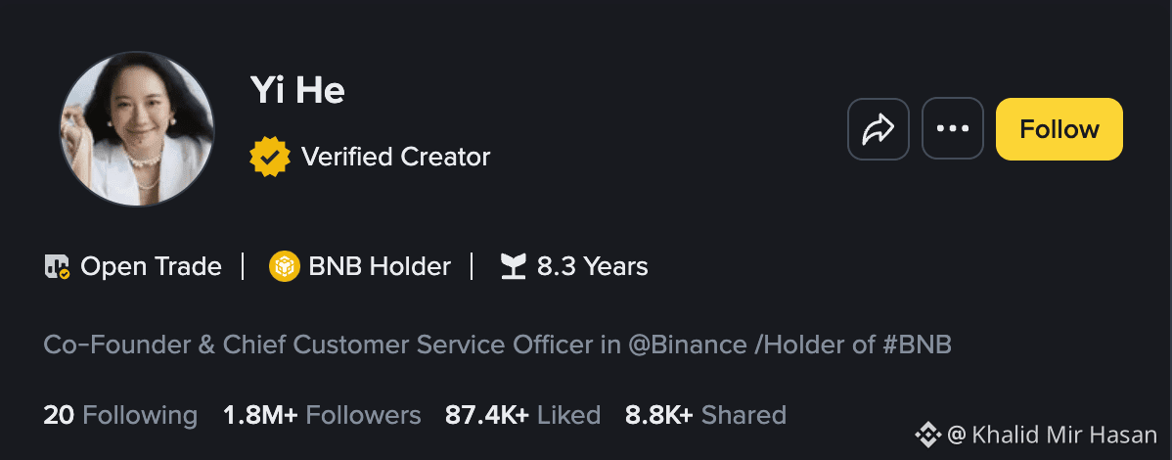View the 1.8M+ Followers list
Viewport: 1172px width, 460px height.
click(322, 414)
